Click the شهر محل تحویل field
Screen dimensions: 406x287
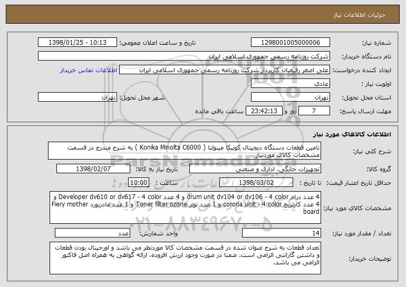coord(78,97)
